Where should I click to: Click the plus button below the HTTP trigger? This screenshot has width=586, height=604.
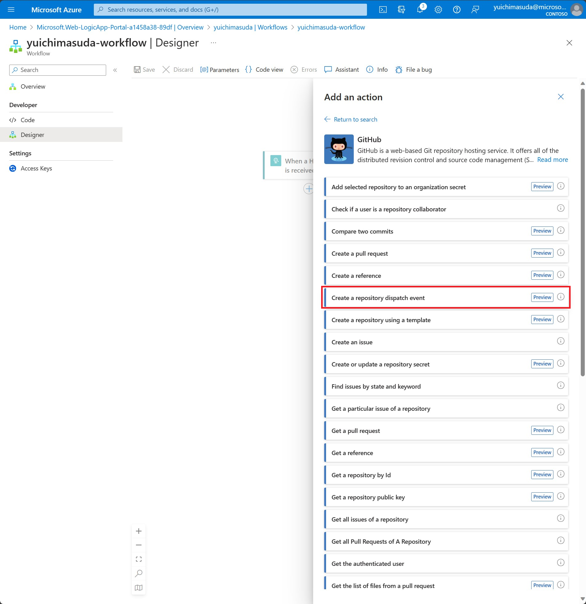[x=309, y=189]
